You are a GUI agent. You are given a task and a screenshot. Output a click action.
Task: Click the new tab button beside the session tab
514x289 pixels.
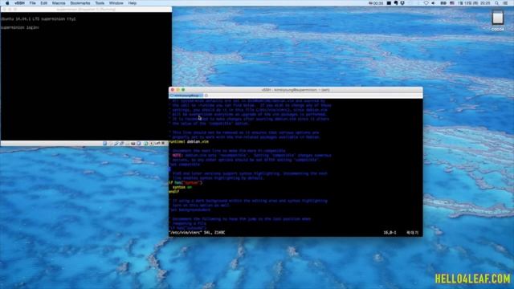click(x=206, y=96)
